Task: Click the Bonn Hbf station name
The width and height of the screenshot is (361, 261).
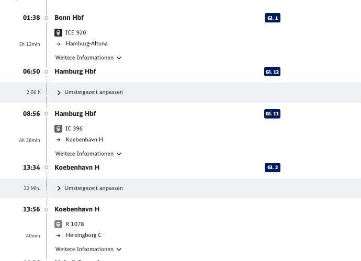Action: click(x=69, y=18)
